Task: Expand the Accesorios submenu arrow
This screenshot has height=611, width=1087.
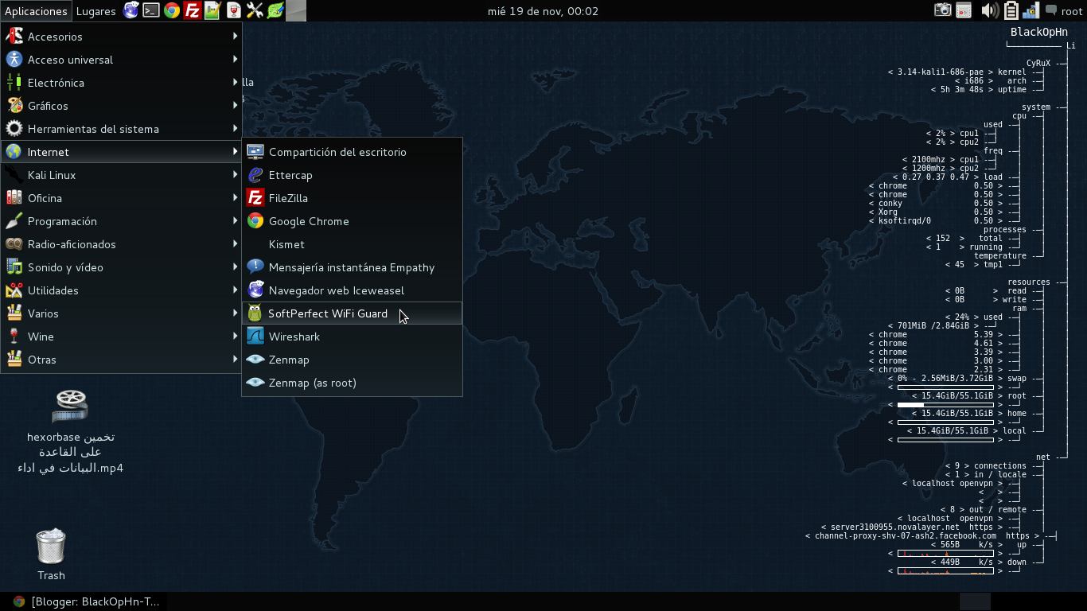Action: (235, 36)
